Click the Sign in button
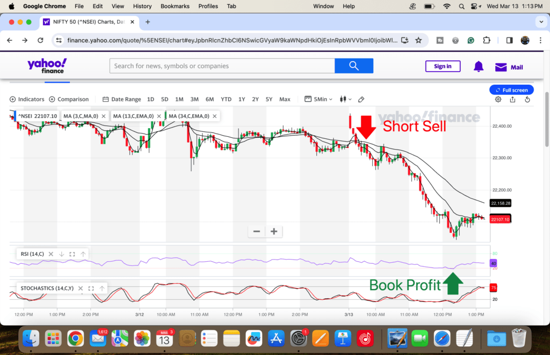 [x=443, y=66]
